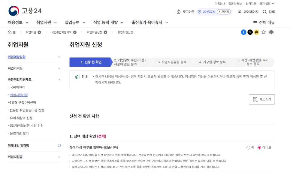The image size is (290, 175).
Task: Share page on X
Action: point(250,32)
